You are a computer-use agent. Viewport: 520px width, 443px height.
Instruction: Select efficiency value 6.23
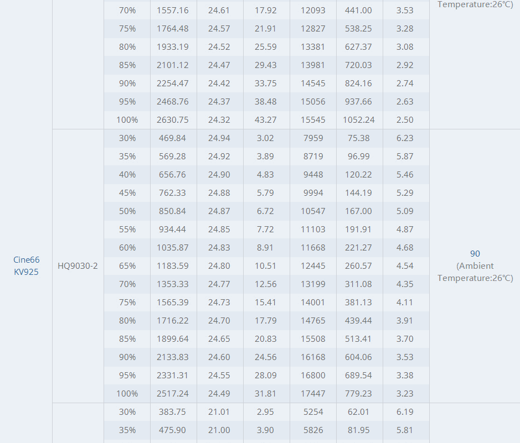point(405,138)
